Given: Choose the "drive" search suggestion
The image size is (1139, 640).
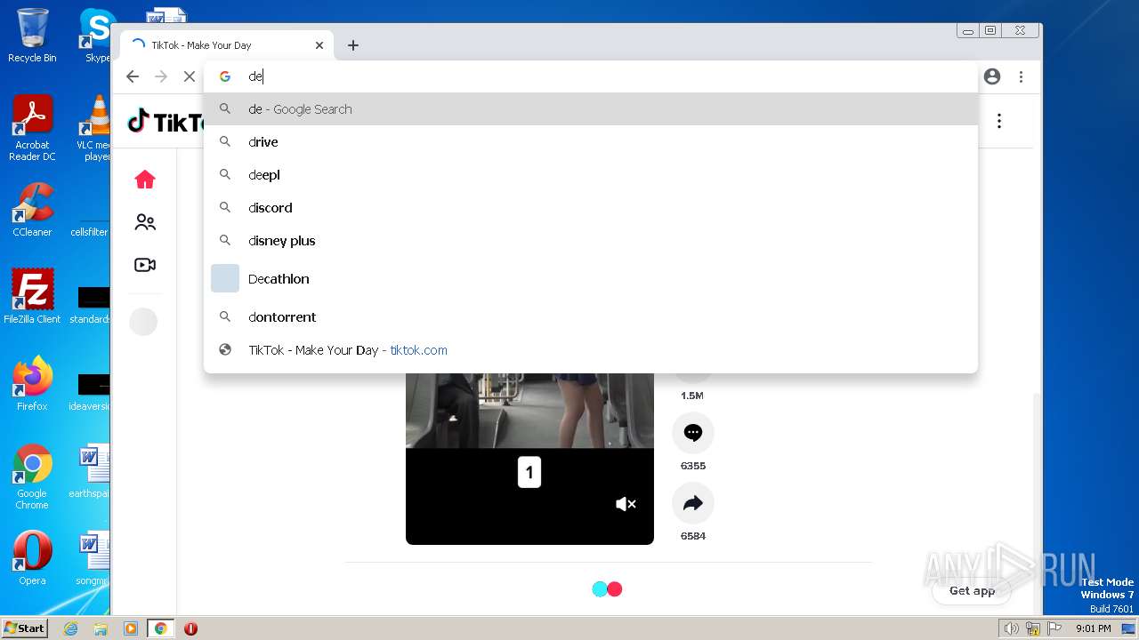Looking at the screenshot, I should coord(591,142).
